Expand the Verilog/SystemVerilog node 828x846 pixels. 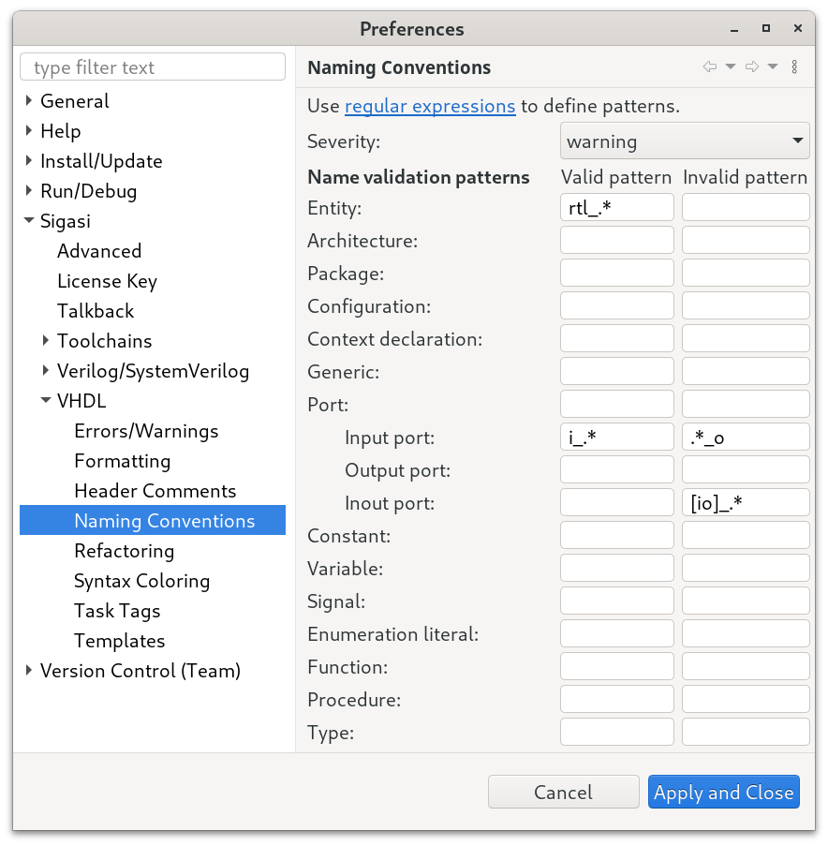click(x=46, y=370)
